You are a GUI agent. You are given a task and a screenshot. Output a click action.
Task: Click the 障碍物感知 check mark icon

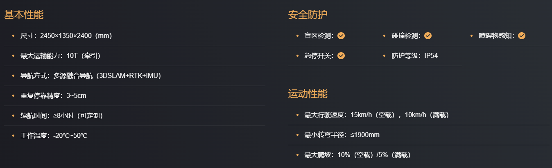tap(521, 36)
